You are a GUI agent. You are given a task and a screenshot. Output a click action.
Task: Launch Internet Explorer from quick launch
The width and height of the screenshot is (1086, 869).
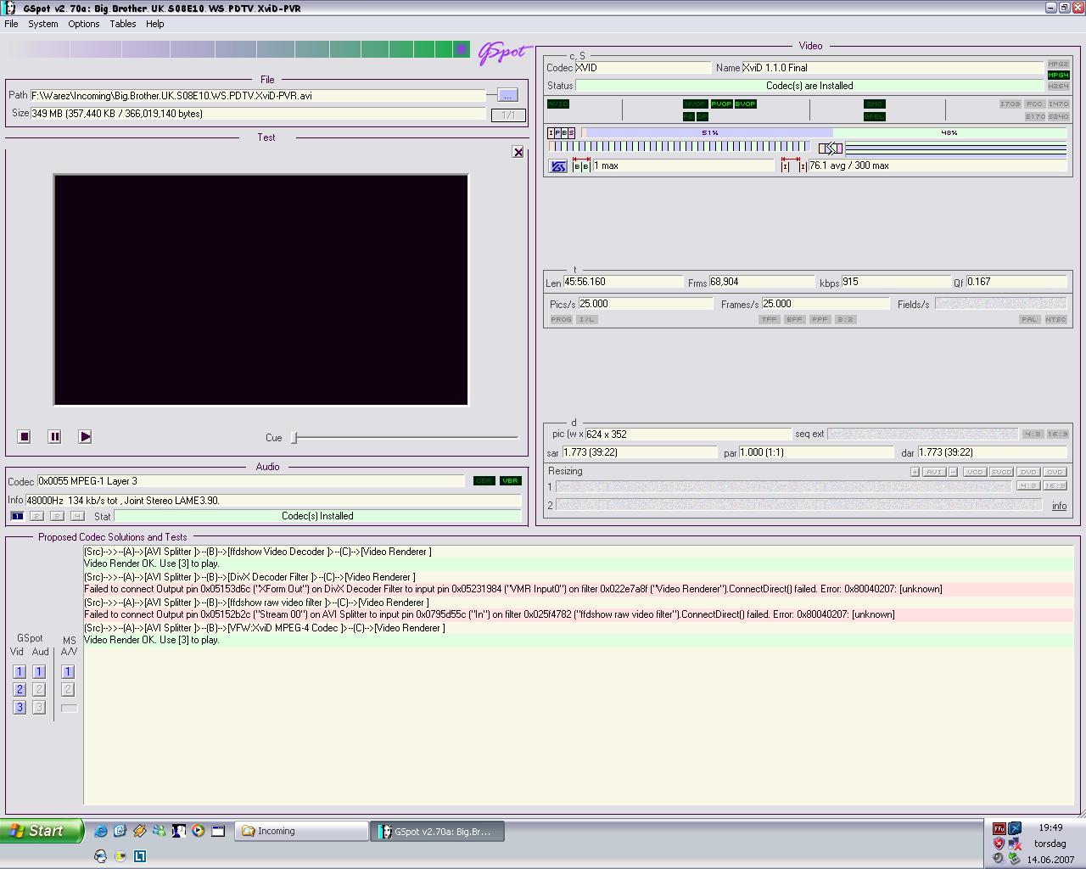point(100,831)
